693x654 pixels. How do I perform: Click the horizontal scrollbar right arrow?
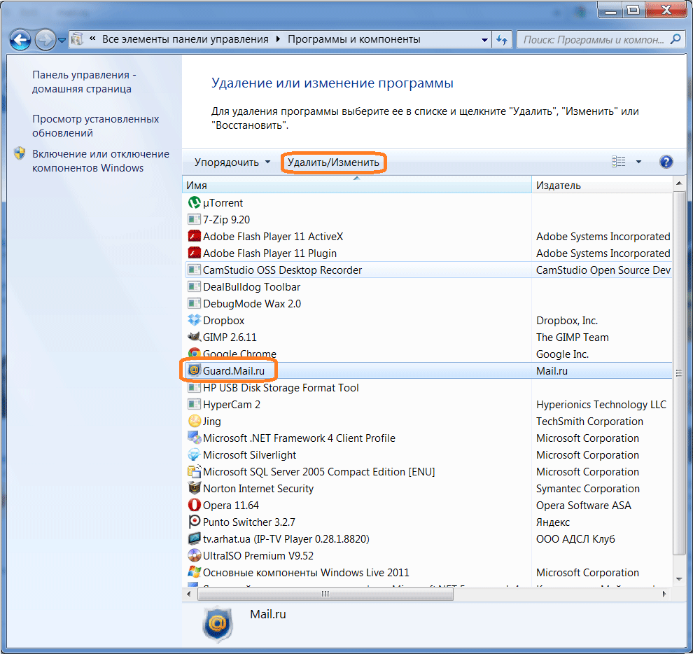tap(664, 594)
